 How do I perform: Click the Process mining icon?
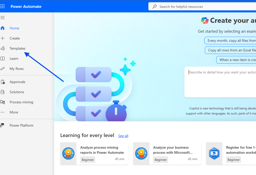click(3, 102)
